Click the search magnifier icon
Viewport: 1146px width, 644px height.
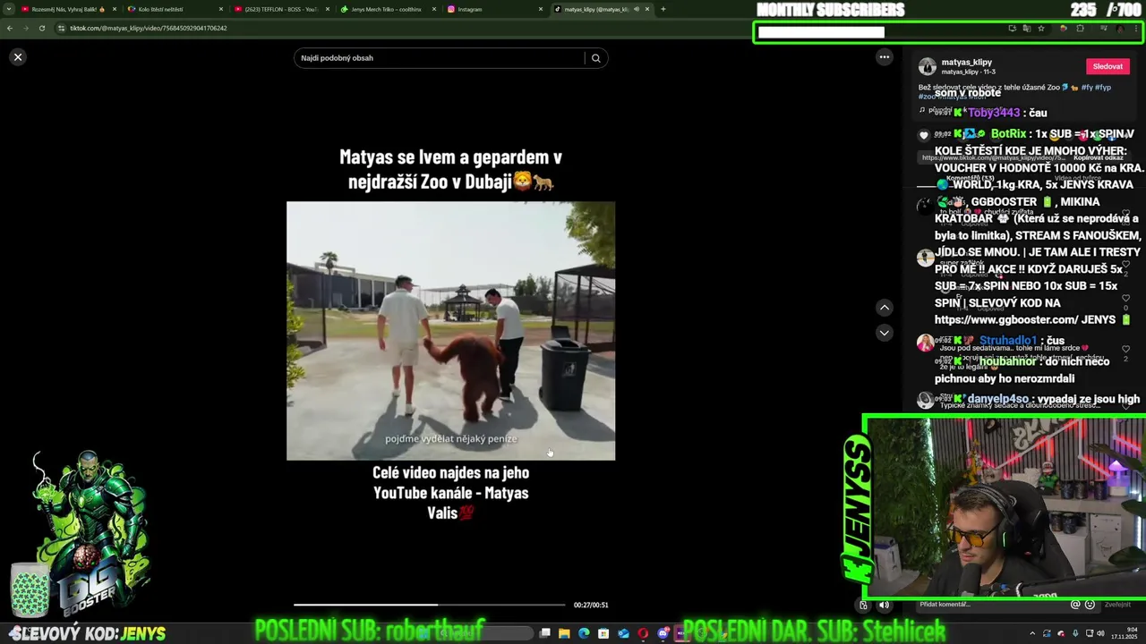595,58
